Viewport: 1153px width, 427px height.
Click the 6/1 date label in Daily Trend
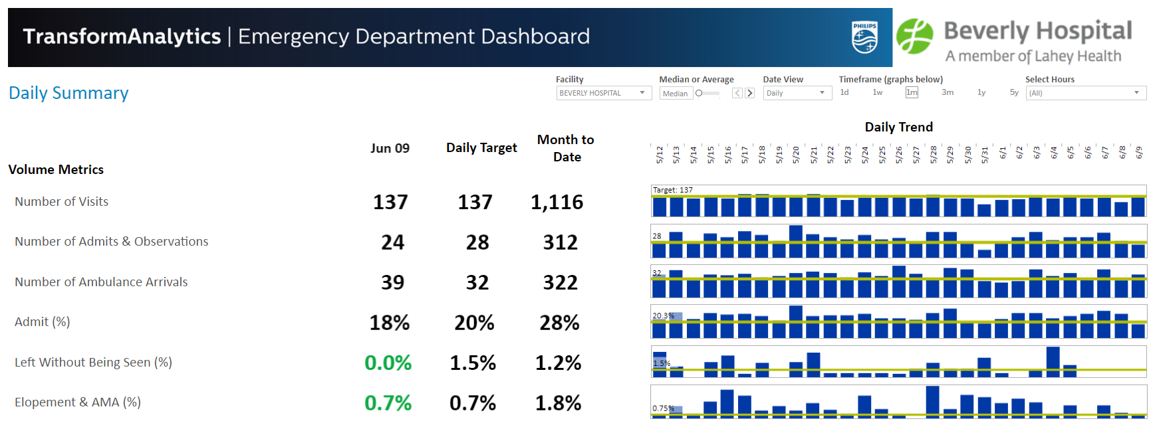[1003, 153]
